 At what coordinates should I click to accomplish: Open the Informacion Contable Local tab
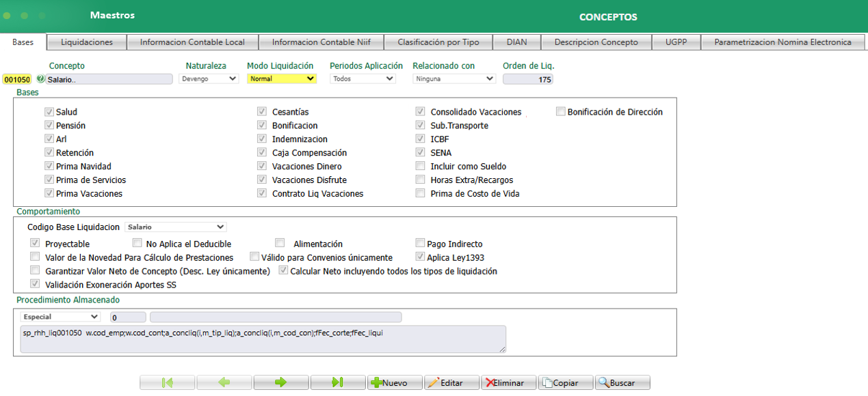pyautogui.click(x=192, y=42)
